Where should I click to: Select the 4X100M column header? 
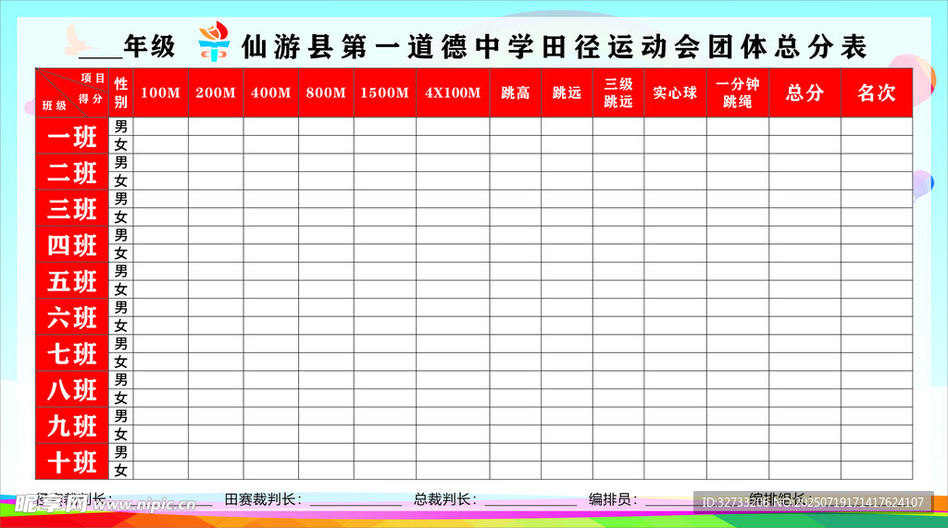click(453, 92)
